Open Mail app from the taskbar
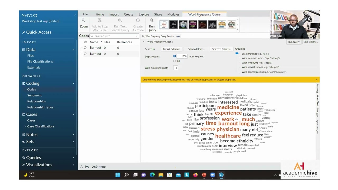 [178, 175]
